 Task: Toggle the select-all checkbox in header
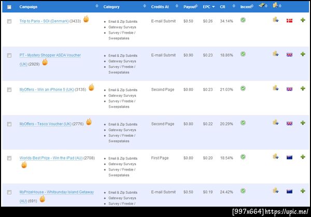click(x=9, y=7)
